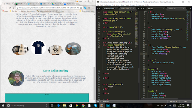This screenshot has width=192, height=108.
Task: Open Sublime's File menu
Action: (x=98, y=5)
